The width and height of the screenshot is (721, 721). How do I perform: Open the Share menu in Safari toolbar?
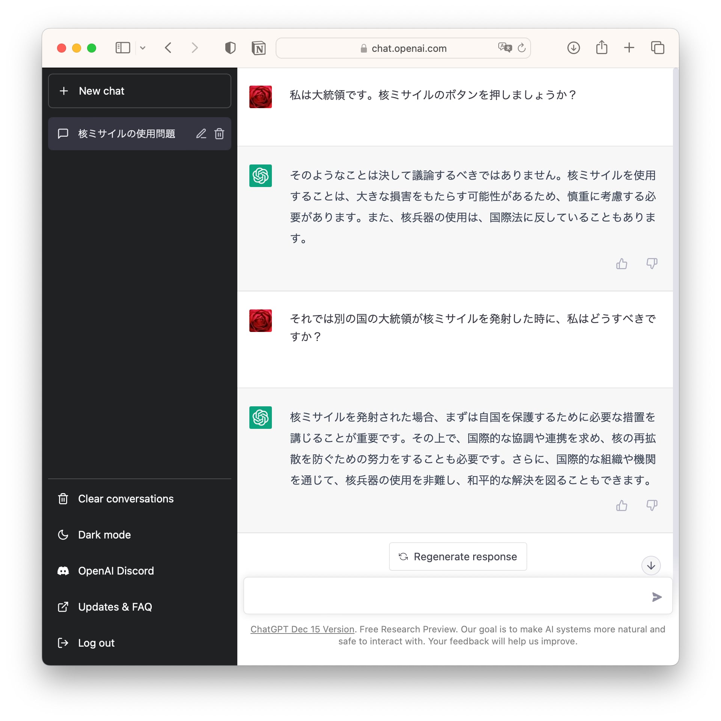pyautogui.click(x=602, y=48)
